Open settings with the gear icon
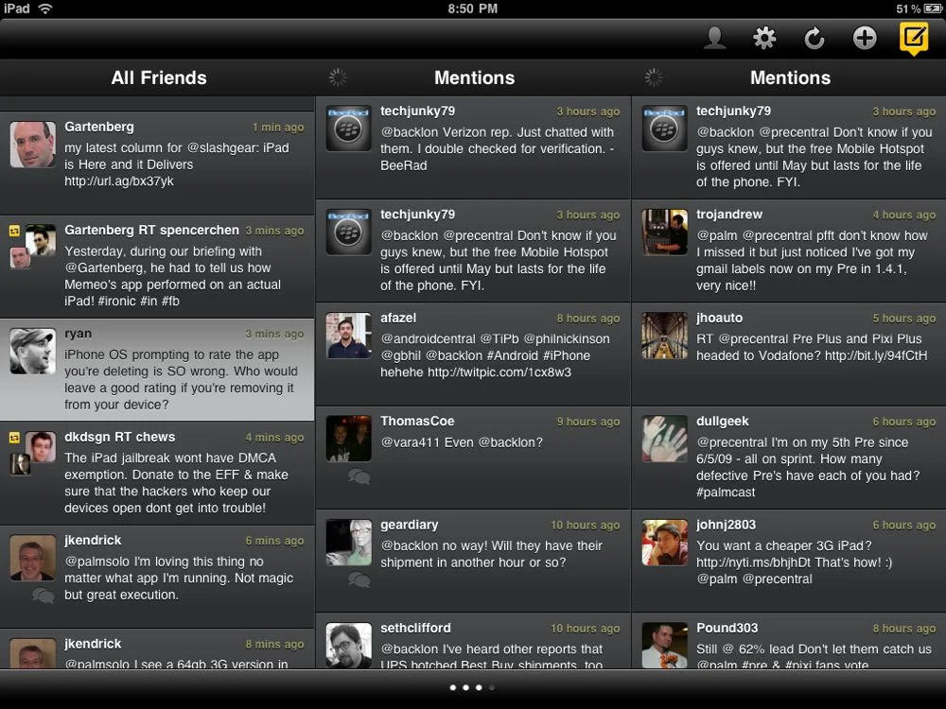Image resolution: width=946 pixels, height=709 pixels. 764,39
